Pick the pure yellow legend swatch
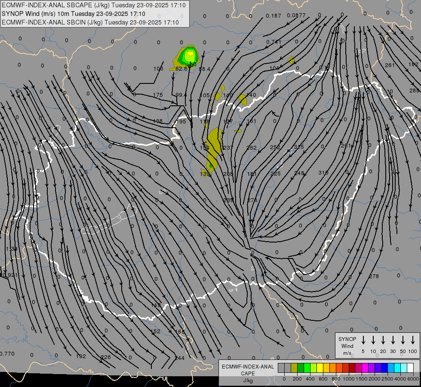This screenshot has width=421, height=387. point(320,368)
